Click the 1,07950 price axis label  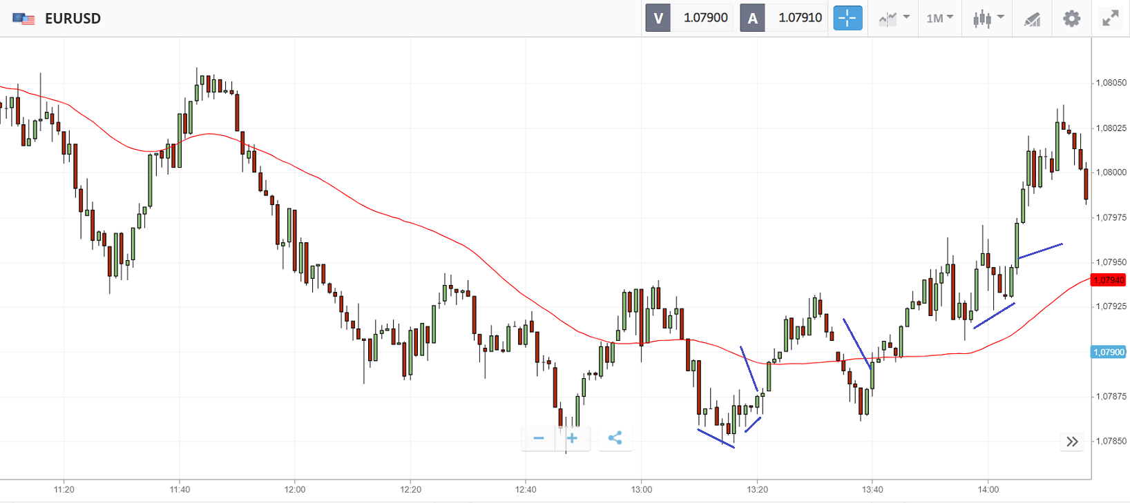tap(1111, 262)
